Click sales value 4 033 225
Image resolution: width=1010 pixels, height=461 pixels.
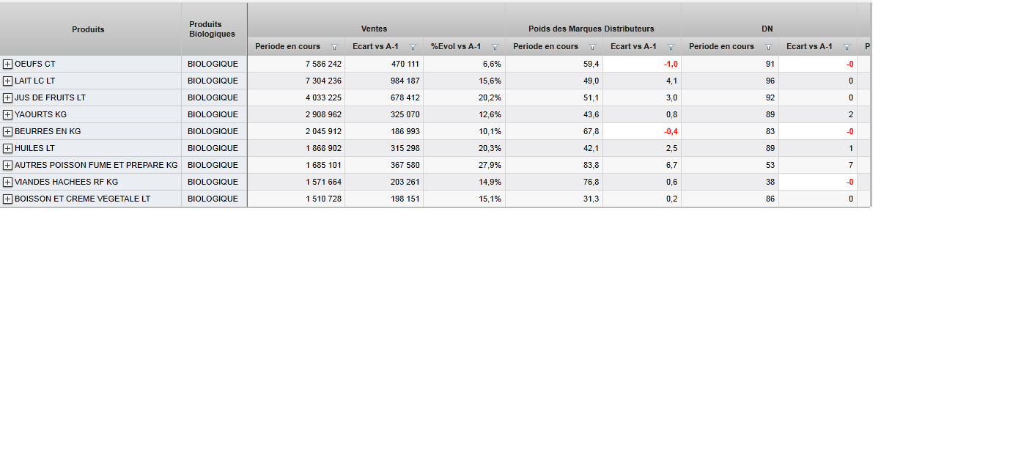tap(323, 98)
